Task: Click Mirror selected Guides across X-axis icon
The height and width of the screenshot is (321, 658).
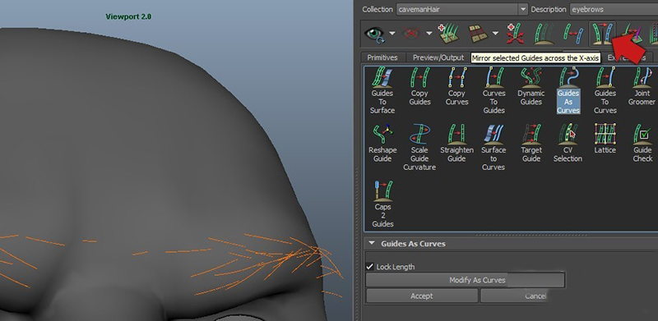Action: [x=602, y=34]
